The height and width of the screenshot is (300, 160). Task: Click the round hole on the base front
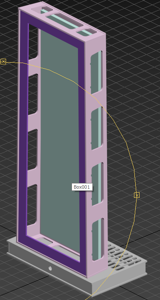pos(50,268)
